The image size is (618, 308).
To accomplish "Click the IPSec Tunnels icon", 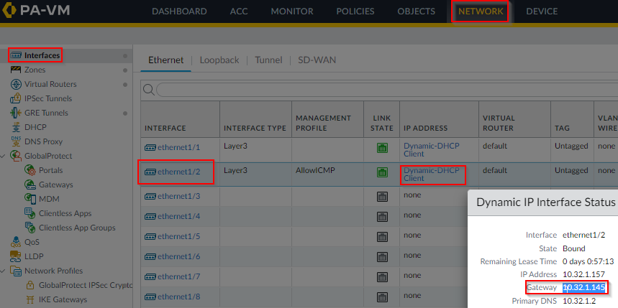I will tap(16, 98).
